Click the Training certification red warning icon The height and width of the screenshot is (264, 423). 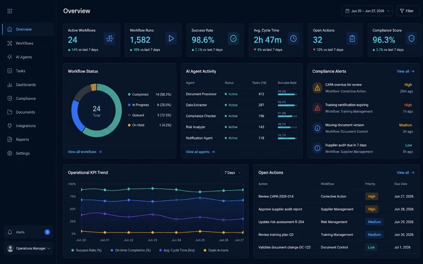(x=317, y=108)
